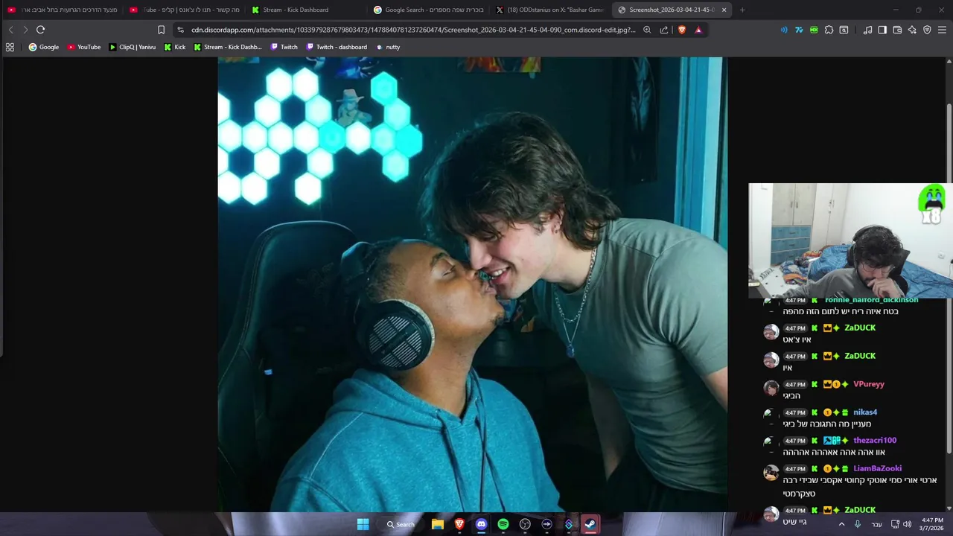Click username nikas4 in chat overlay

(x=865, y=412)
